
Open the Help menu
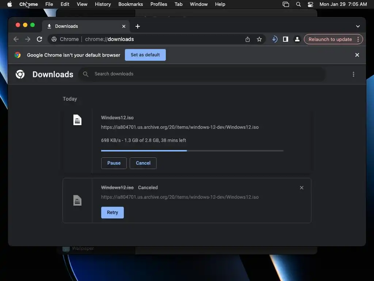click(220, 4)
